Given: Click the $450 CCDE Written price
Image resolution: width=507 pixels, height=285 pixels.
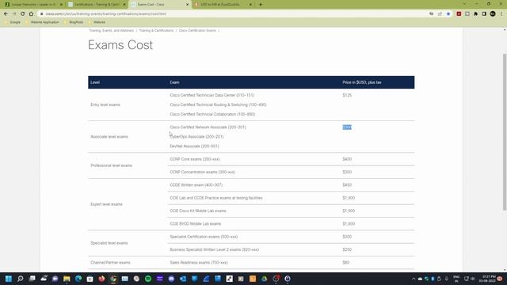Looking at the screenshot, I should click(347, 185).
